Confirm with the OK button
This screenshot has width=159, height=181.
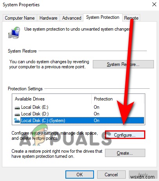coord(79,174)
